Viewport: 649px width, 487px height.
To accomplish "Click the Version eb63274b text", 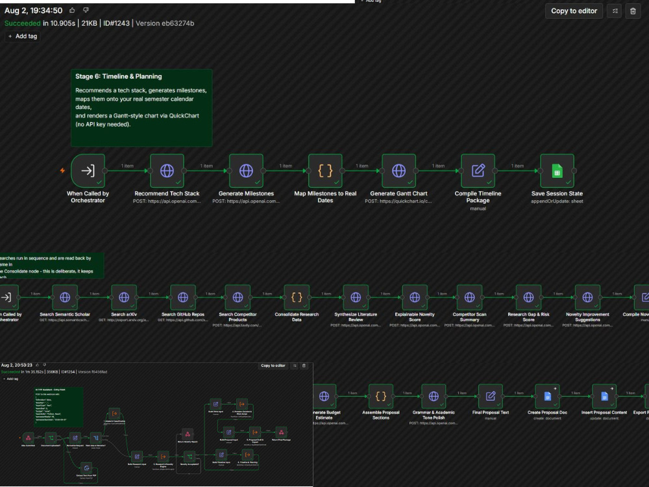I will pyautogui.click(x=165, y=23).
